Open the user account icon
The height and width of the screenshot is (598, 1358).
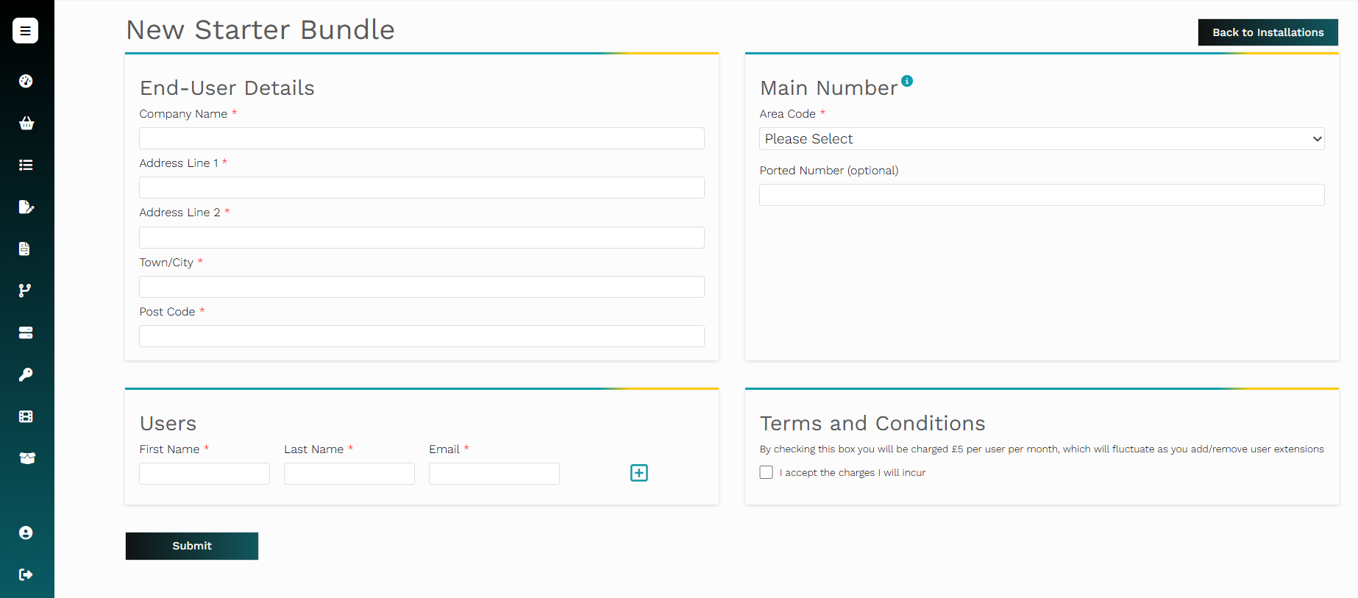pyautogui.click(x=26, y=533)
